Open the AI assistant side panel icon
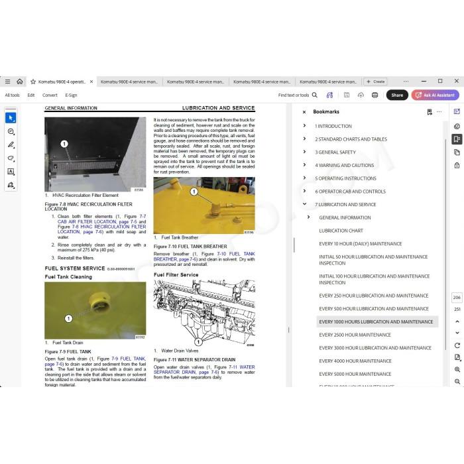This screenshot has width=464, height=464. (457, 111)
